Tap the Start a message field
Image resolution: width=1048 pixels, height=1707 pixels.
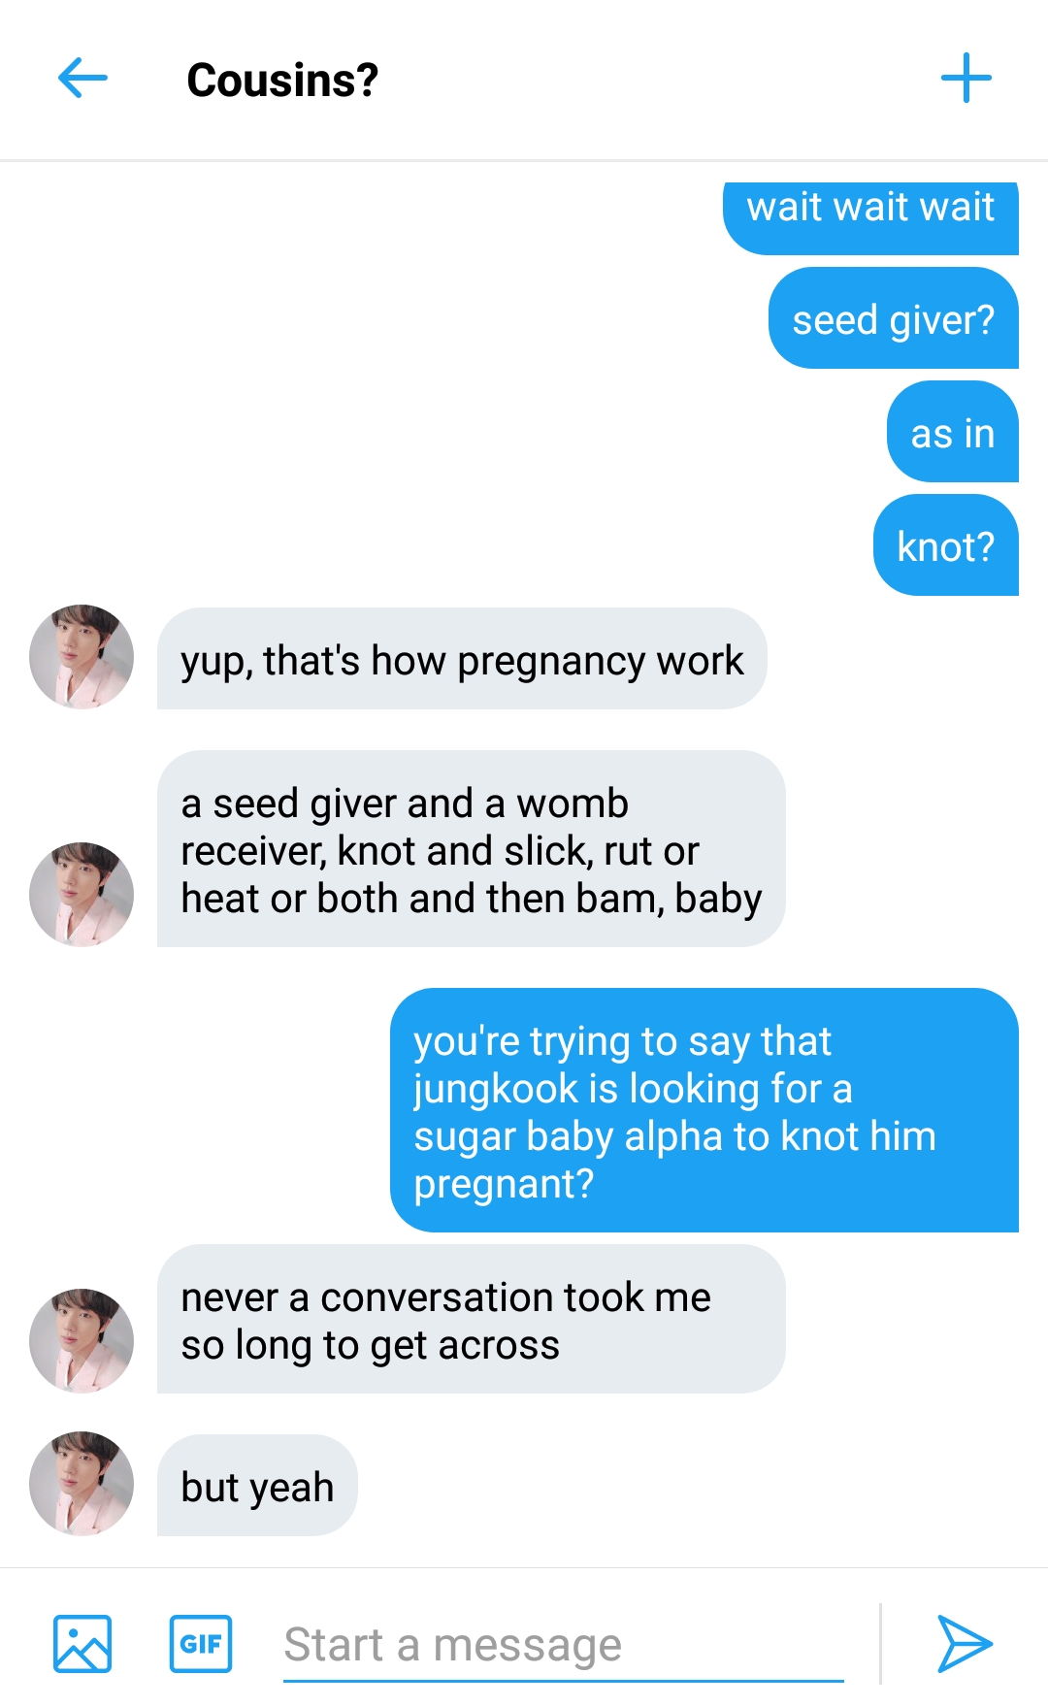(x=563, y=1645)
